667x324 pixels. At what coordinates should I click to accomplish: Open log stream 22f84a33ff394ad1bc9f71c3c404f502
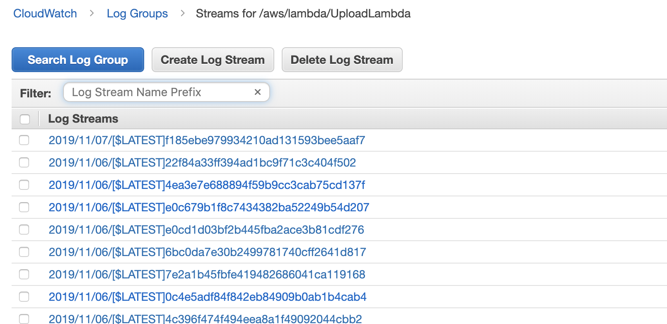(x=202, y=163)
